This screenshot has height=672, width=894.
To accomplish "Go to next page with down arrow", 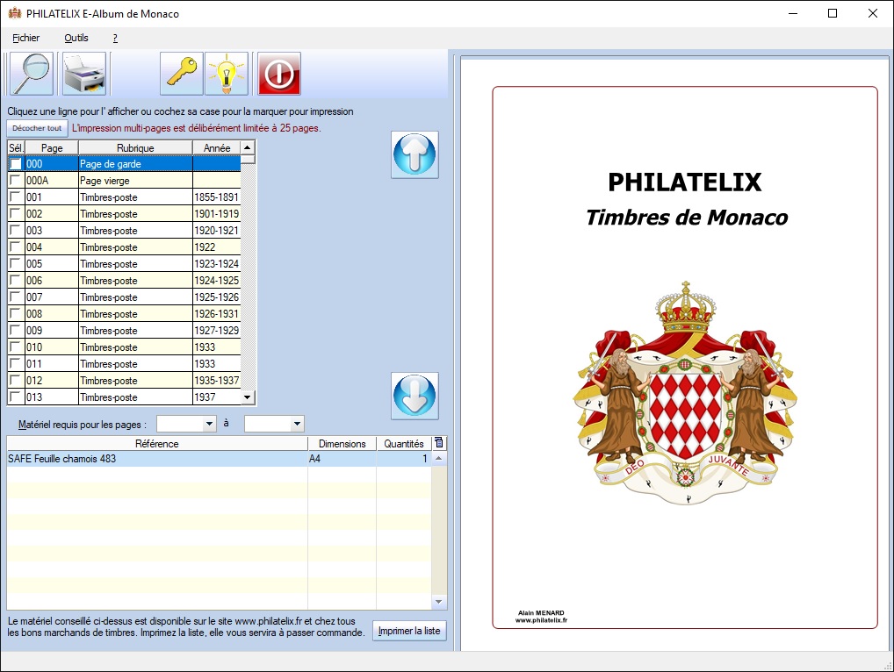I will pyautogui.click(x=415, y=396).
